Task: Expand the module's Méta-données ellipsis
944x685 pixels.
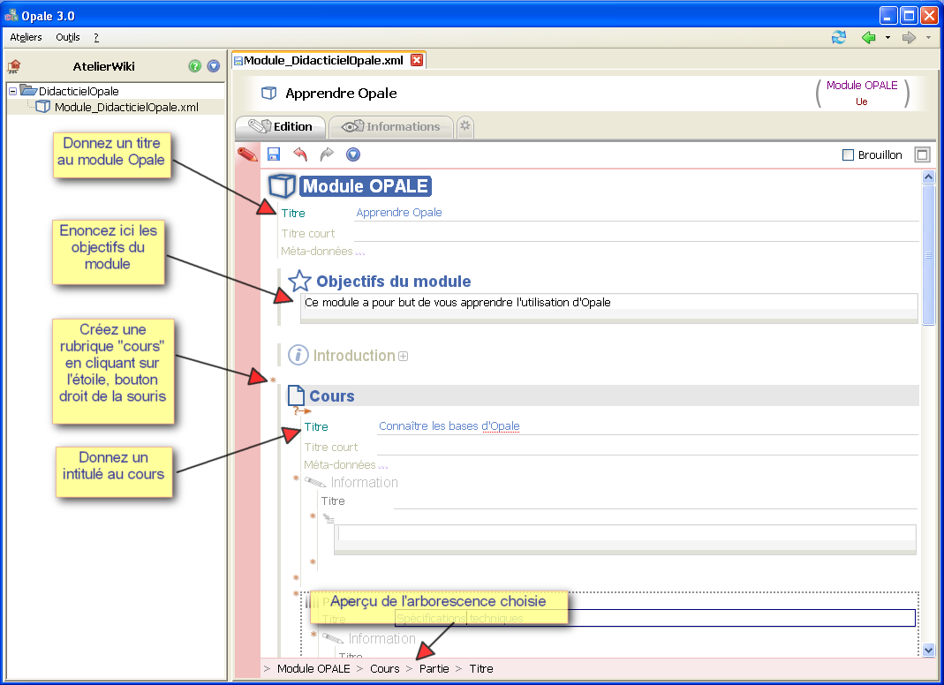Action: pos(360,252)
